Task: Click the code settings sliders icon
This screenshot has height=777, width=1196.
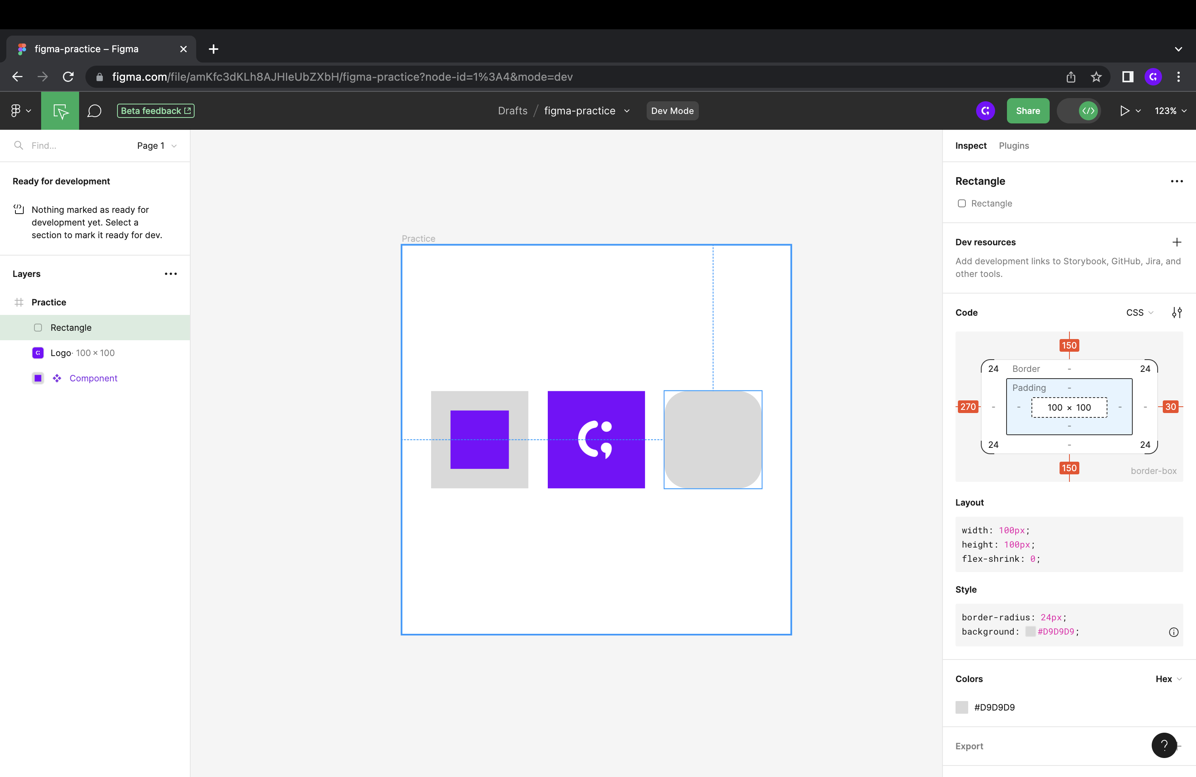Action: click(1176, 313)
